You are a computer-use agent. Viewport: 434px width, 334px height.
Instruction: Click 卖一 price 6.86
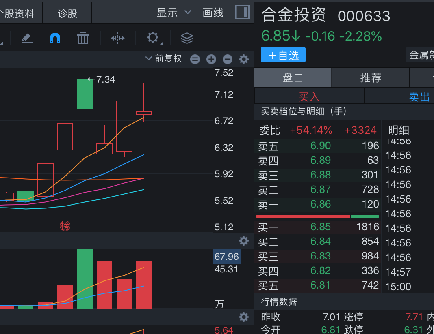(x=321, y=204)
